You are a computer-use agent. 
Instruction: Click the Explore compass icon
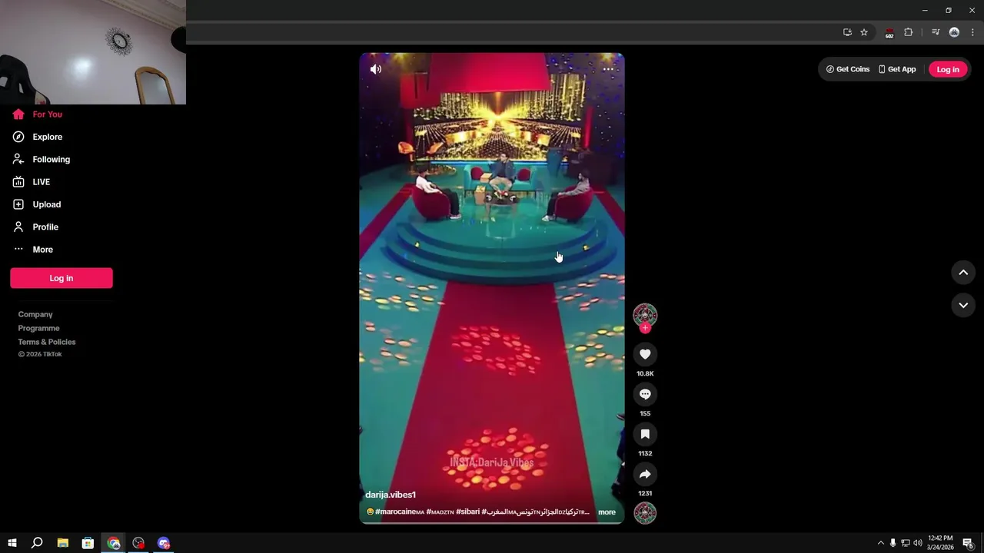[18, 137]
